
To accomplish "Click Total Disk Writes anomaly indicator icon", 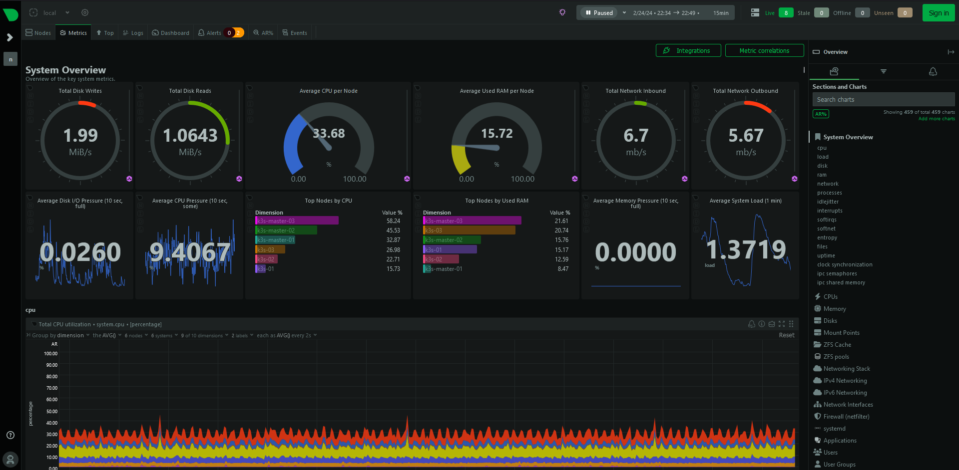I will click(x=129, y=179).
